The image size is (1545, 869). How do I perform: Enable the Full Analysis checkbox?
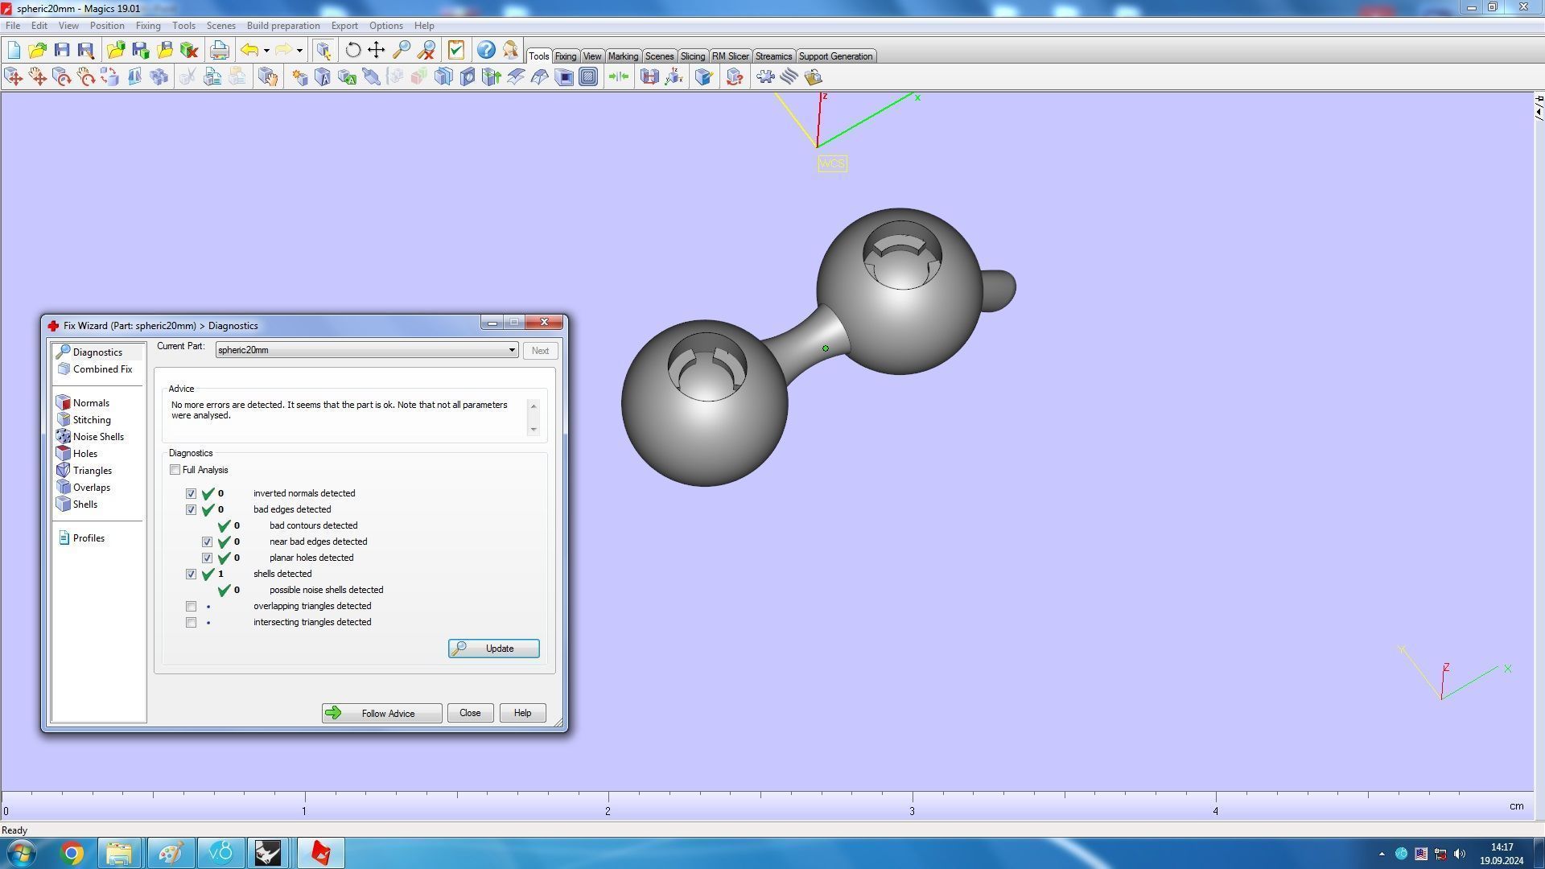[175, 470]
